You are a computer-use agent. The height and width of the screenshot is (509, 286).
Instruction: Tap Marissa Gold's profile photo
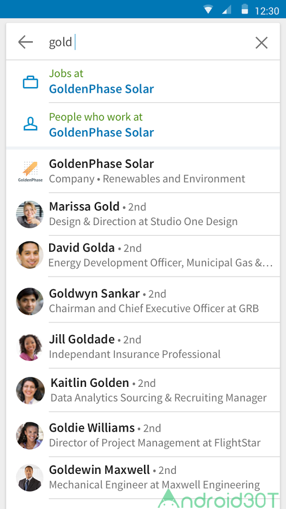pos(30,214)
